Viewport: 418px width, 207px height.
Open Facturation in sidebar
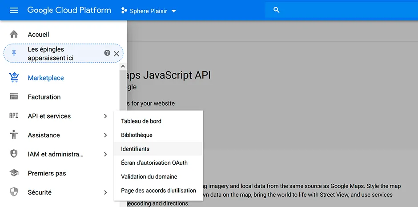tap(44, 97)
